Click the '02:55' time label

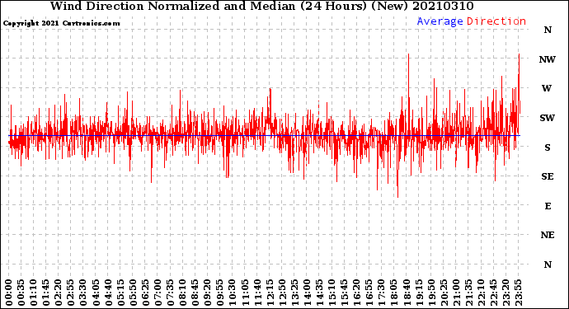[x=71, y=293]
